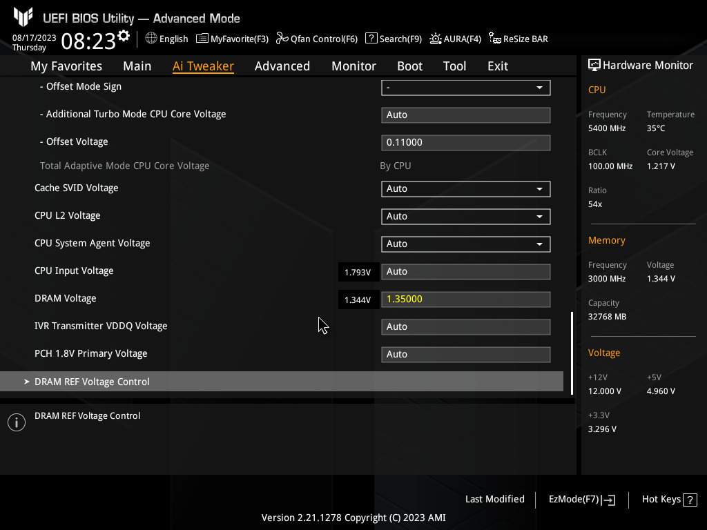Image resolution: width=707 pixels, height=530 pixels.
Task: Click the CPU Input Voltage Auto field
Action: pos(466,272)
